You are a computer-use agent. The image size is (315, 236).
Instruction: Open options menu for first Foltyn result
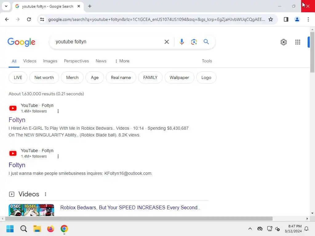[58, 111]
